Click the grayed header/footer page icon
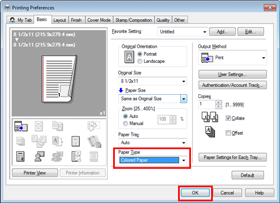Viewport: 280px width, 203px height. point(94,156)
